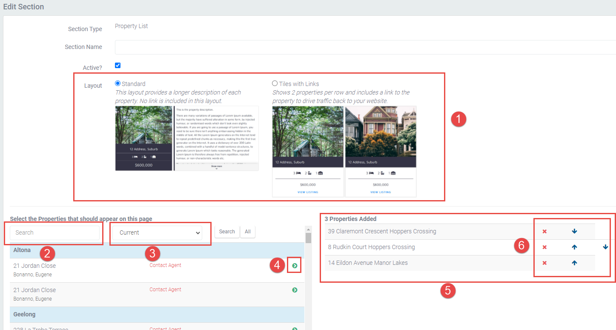616x330 pixels.
Task: Expand the Show more chevron in Standard preview
Action: (216, 168)
